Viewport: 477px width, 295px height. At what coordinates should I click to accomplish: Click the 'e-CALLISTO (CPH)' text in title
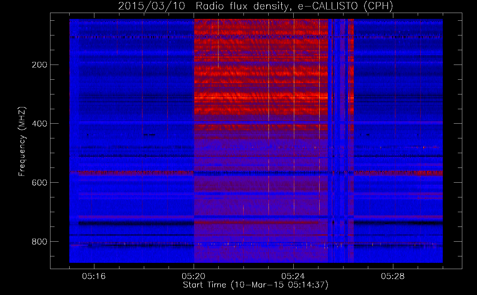click(346, 6)
